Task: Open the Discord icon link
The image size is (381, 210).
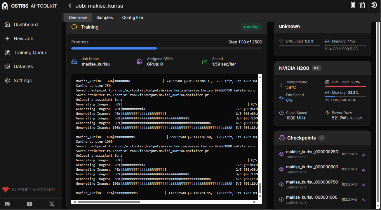Action: 8,204
